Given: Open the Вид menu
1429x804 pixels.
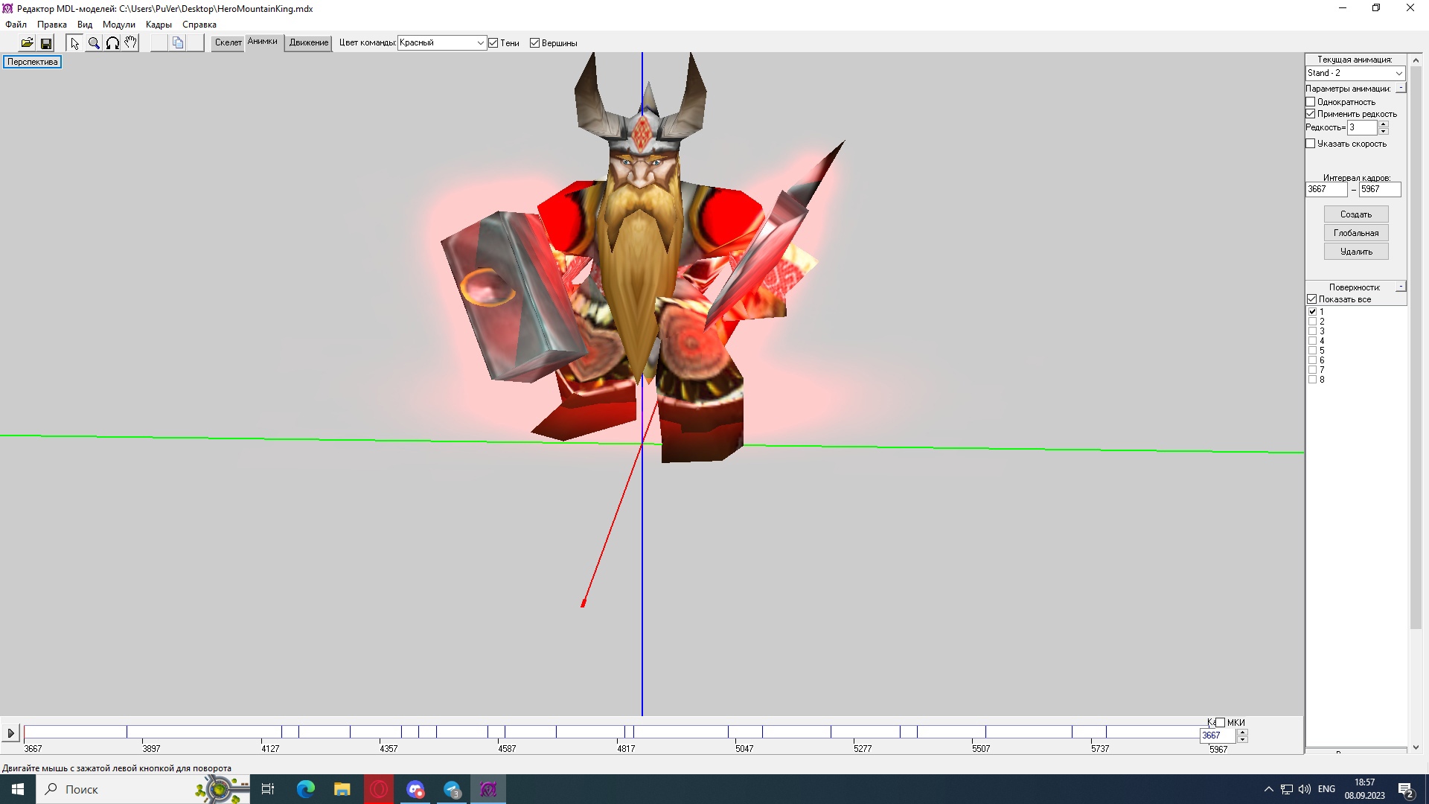Looking at the screenshot, I should [85, 25].
